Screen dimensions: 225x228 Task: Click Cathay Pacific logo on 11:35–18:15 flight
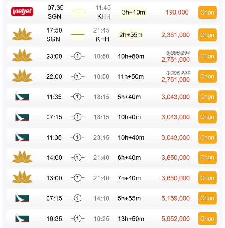(x=22, y=97)
